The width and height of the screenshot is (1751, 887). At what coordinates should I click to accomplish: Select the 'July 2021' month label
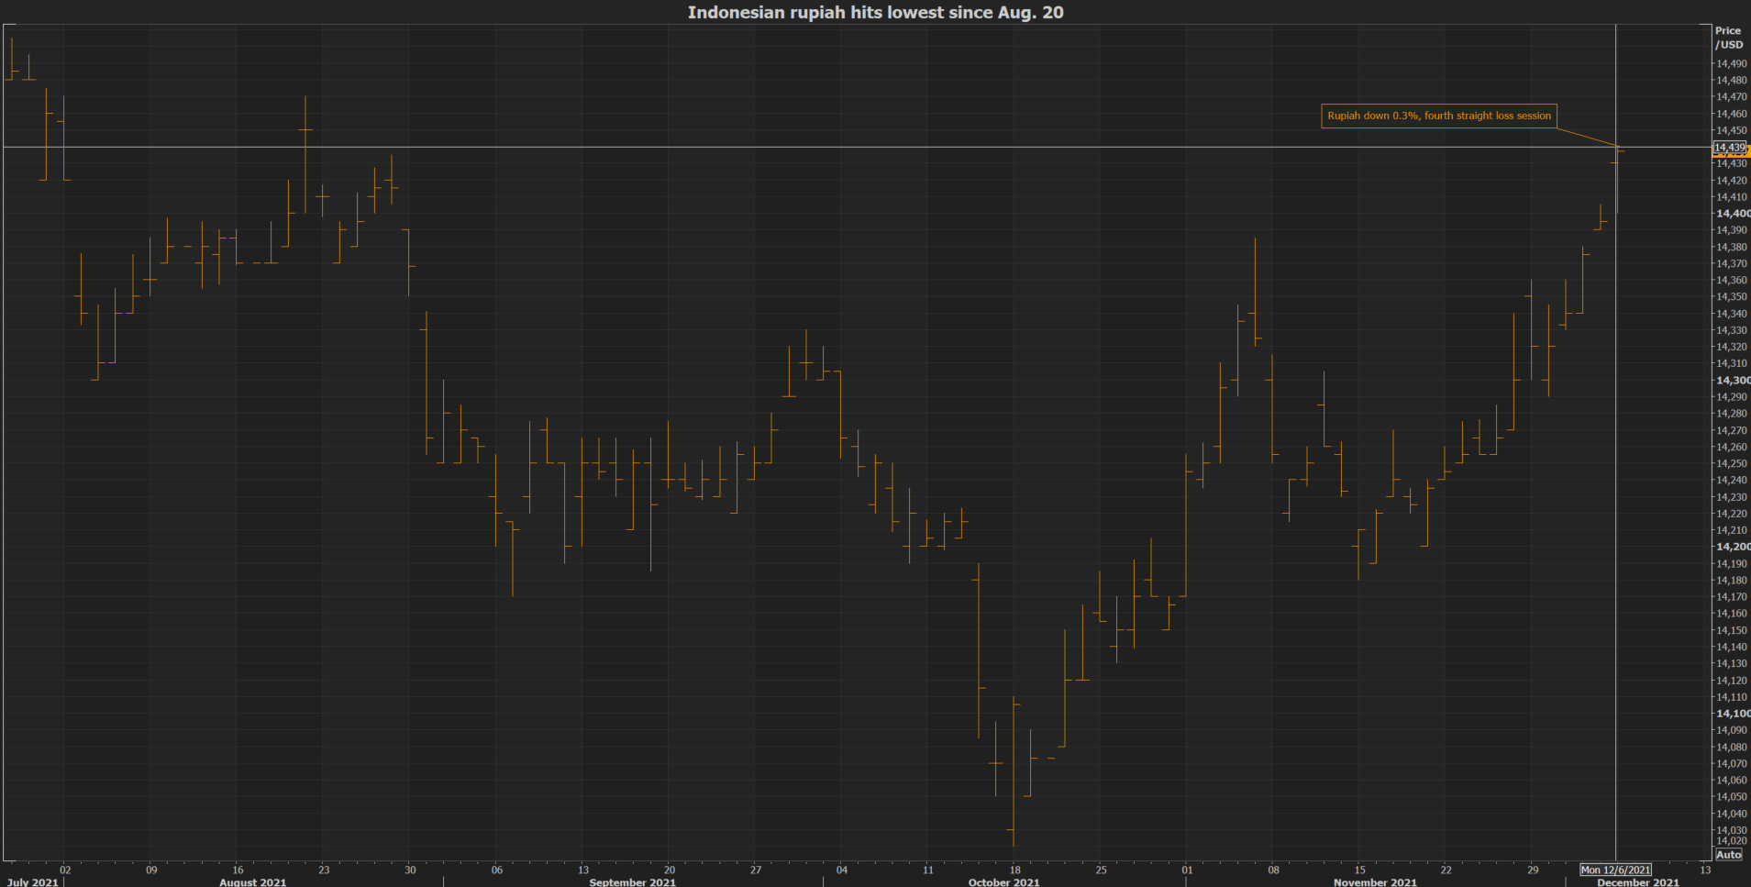click(32, 882)
